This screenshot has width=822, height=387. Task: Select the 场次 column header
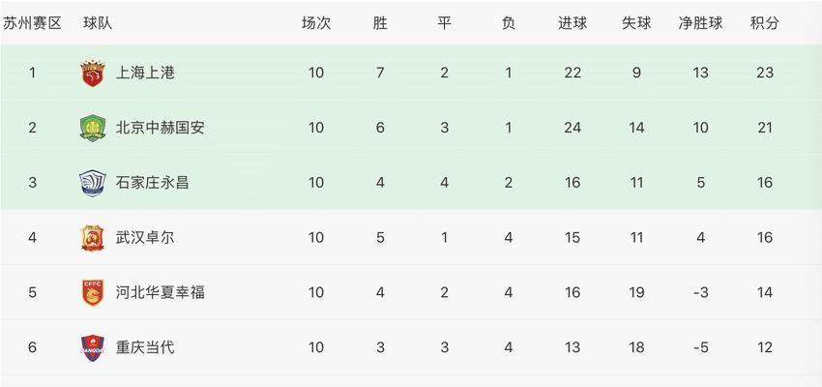click(316, 23)
